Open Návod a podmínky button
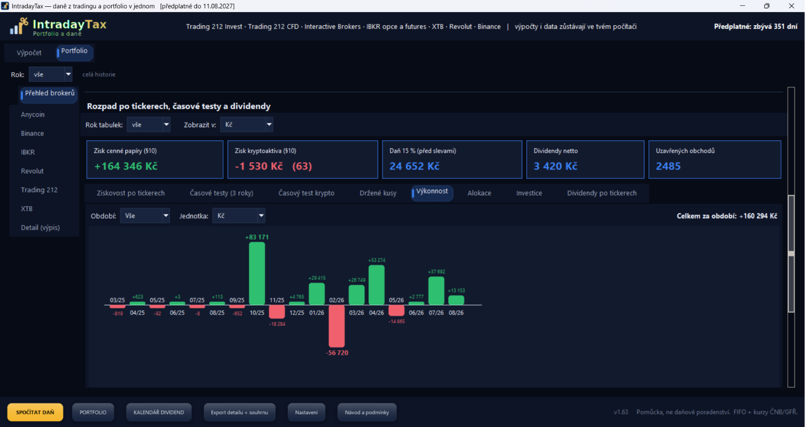Viewport: 805px width, 427px height. [x=367, y=412]
